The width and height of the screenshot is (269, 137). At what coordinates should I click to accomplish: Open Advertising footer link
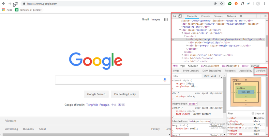(x=11, y=129)
